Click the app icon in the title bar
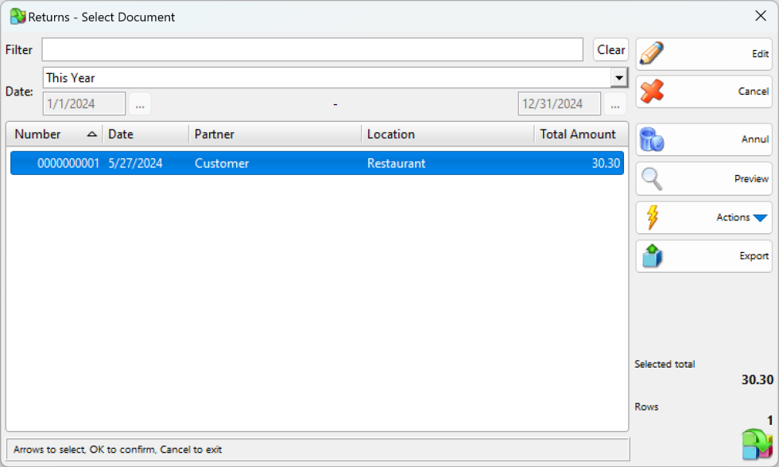This screenshot has width=779, height=467. point(17,17)
